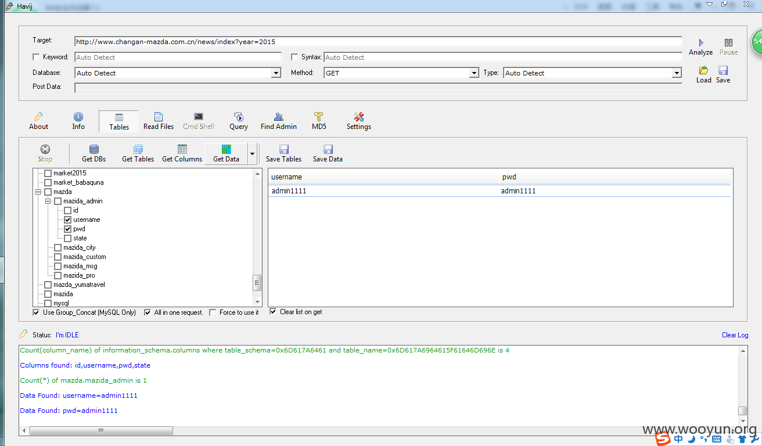Enable Force to use it checkbox
762x446 pixels.
tap(213, 312)
